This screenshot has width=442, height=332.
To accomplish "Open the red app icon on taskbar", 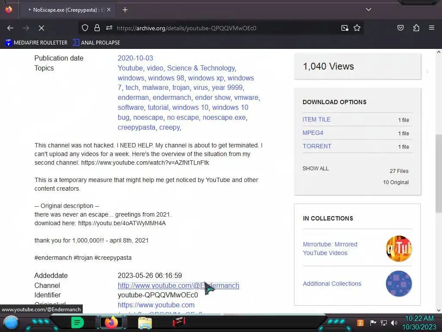I will (x=179, y=322).
